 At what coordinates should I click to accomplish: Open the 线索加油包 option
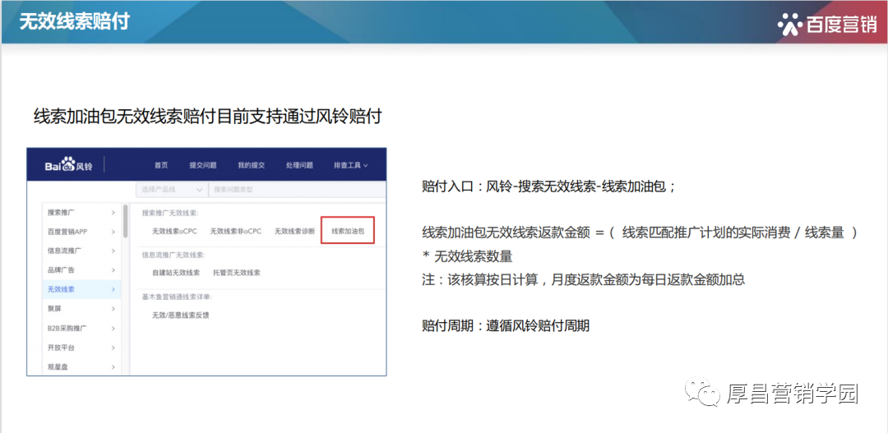tap(348, 230)
